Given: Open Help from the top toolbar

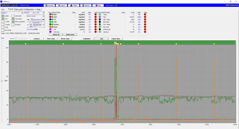Looking at the screenshot, I should 98,5.
